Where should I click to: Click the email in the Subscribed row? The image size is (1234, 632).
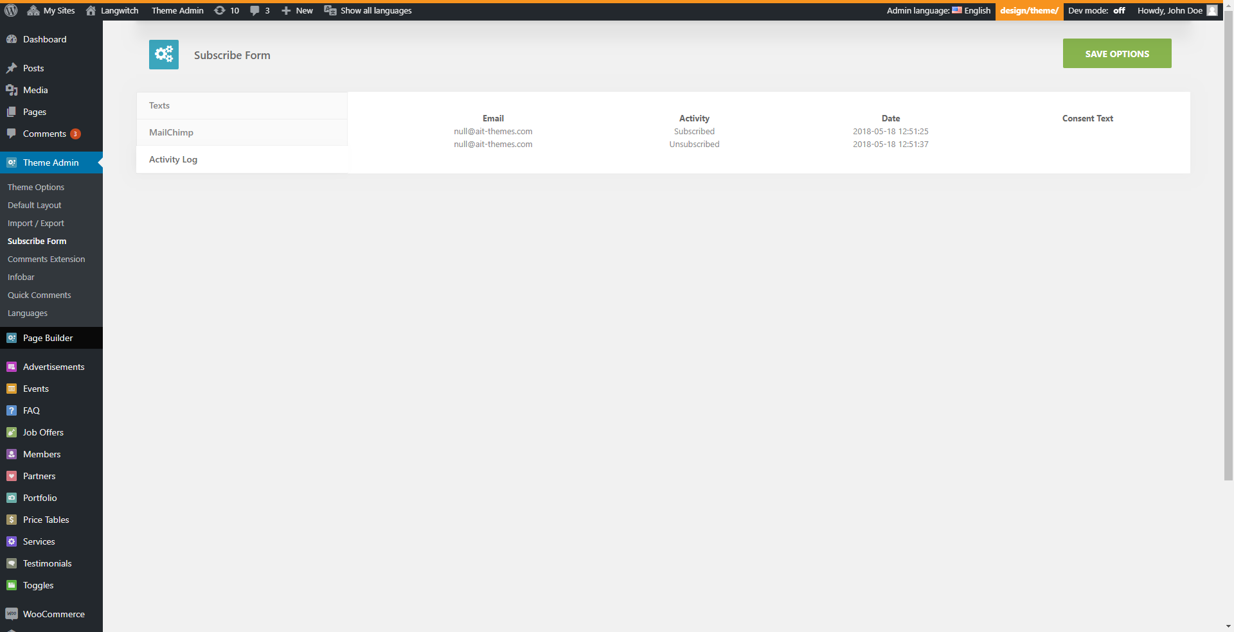tap(493, 131)
